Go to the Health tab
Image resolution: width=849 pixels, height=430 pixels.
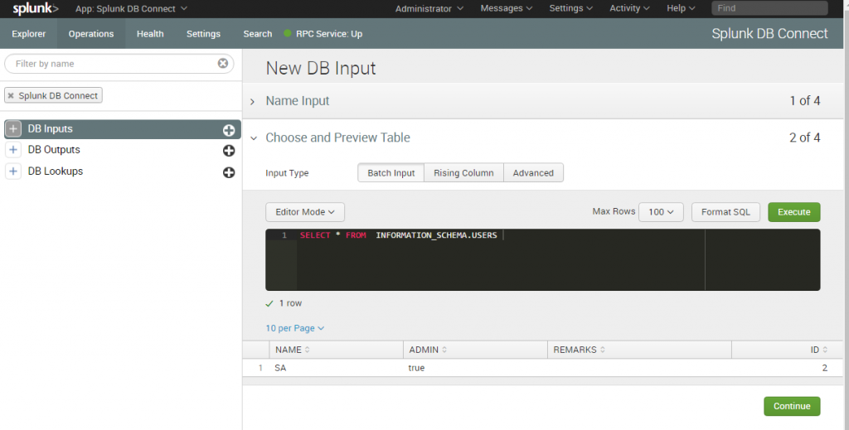[x=150, y=33]
